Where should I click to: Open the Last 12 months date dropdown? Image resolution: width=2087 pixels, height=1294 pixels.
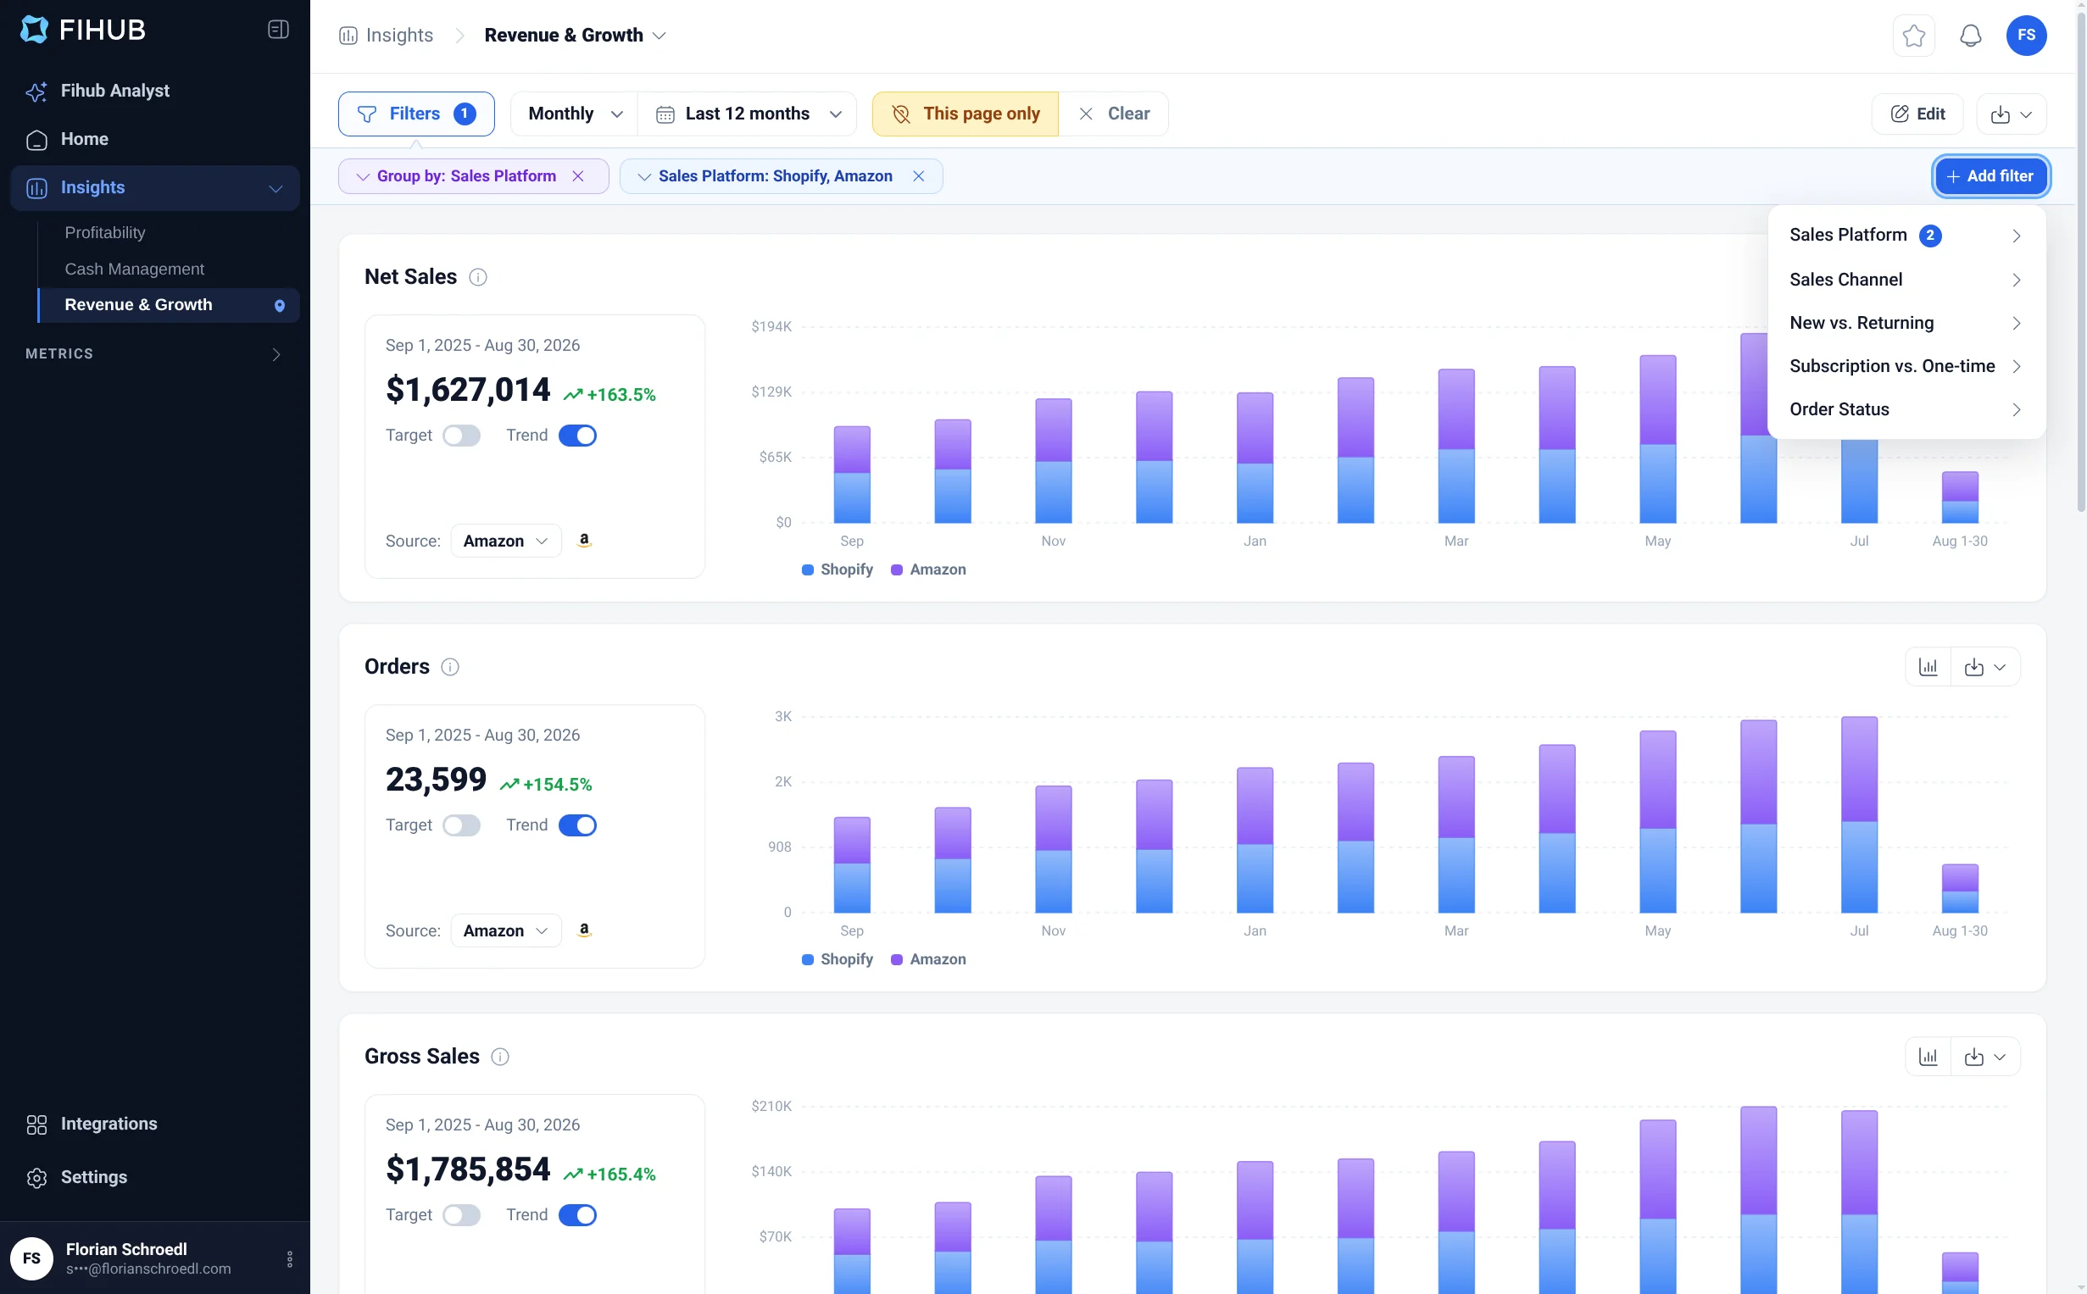(x=748, y=114)
